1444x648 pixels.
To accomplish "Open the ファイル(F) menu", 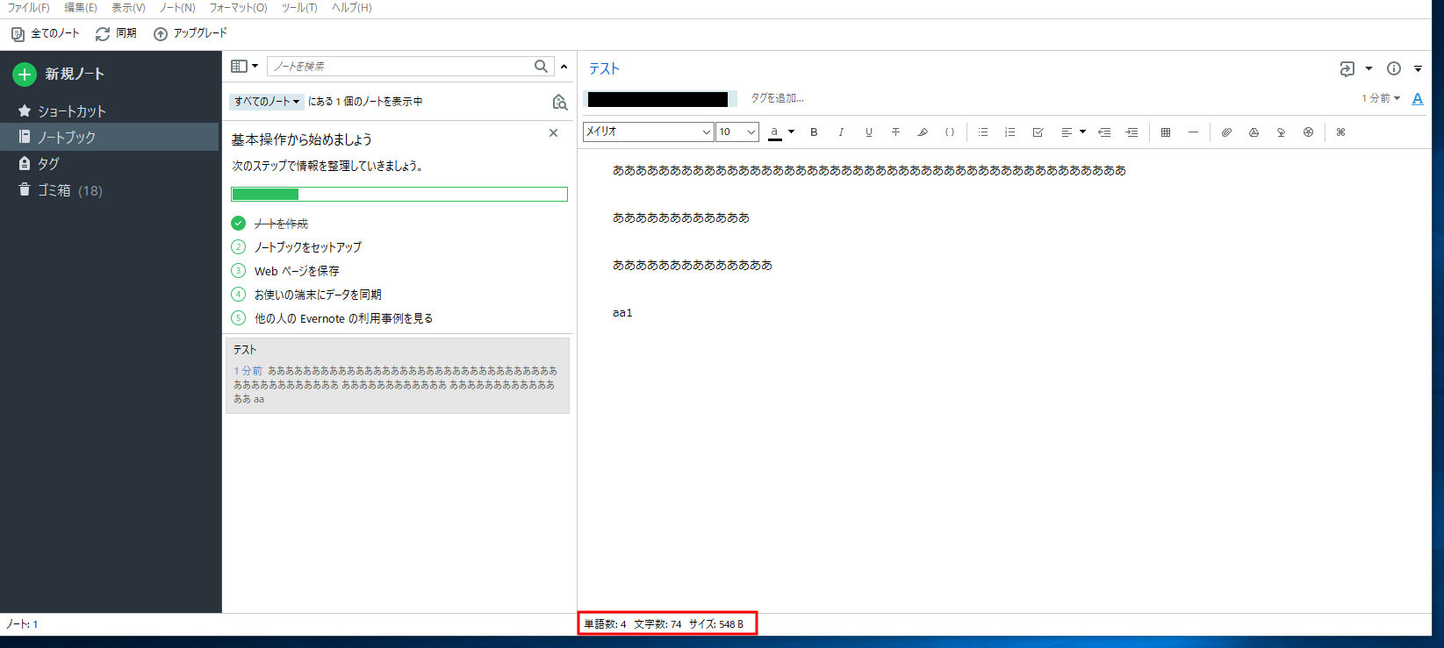I will [28, 8].
